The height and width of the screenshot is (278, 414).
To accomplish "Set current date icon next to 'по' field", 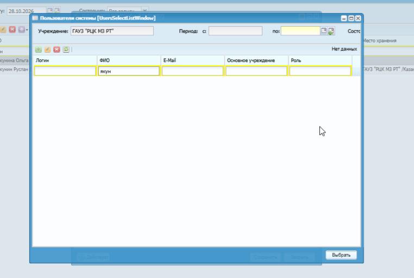I will (x=331, y=31).
